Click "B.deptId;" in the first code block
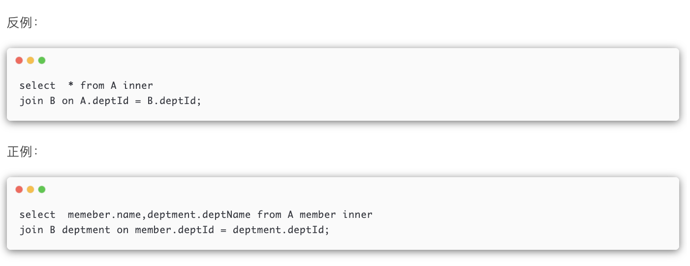 tap(174, 101)
